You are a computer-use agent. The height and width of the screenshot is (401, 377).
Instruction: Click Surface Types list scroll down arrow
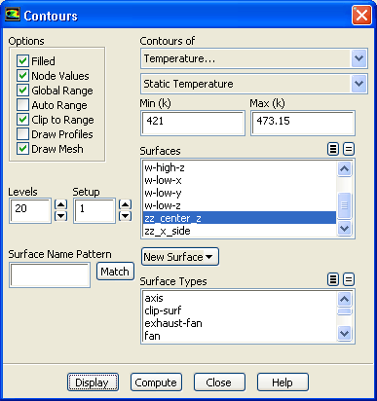tap(344, 333)
